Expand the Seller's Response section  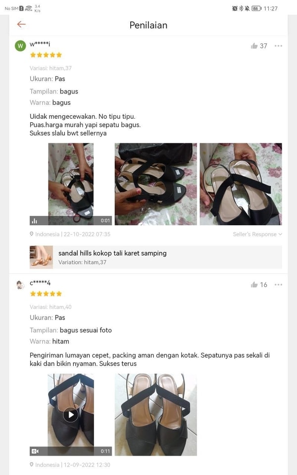tap(257, 234)
